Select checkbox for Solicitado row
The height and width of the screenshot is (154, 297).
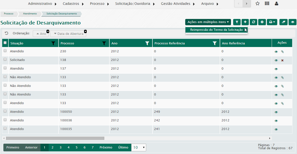[5, 60]
